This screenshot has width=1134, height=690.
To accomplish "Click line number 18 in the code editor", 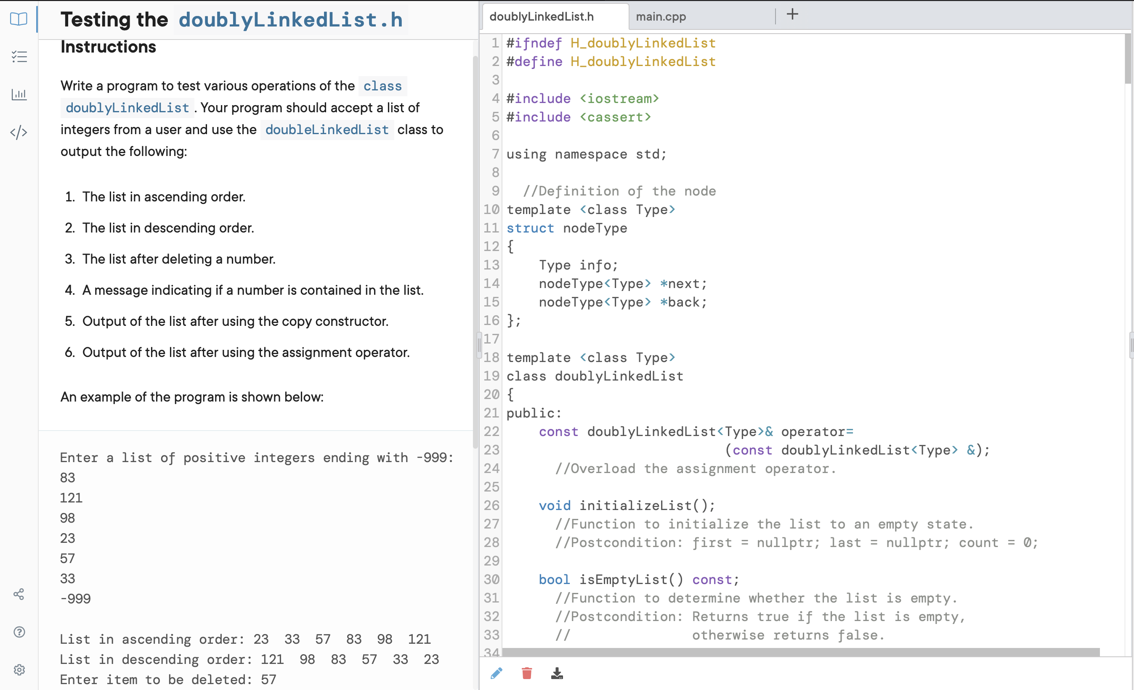I will 491,357.
